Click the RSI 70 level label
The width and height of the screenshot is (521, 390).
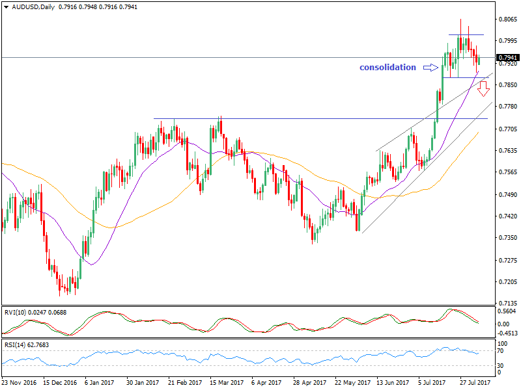pyautogui.click(x=500, y=350)
